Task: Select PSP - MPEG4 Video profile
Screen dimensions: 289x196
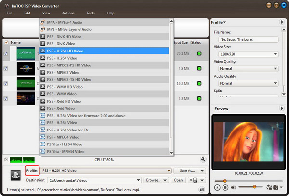Action: [104, 137]
